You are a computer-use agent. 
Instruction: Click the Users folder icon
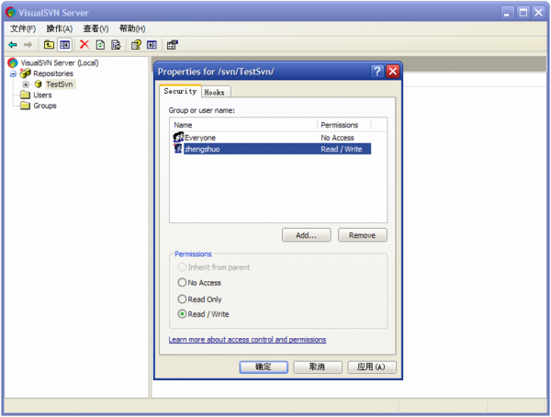pyautogui.click(x=25, y=95)
